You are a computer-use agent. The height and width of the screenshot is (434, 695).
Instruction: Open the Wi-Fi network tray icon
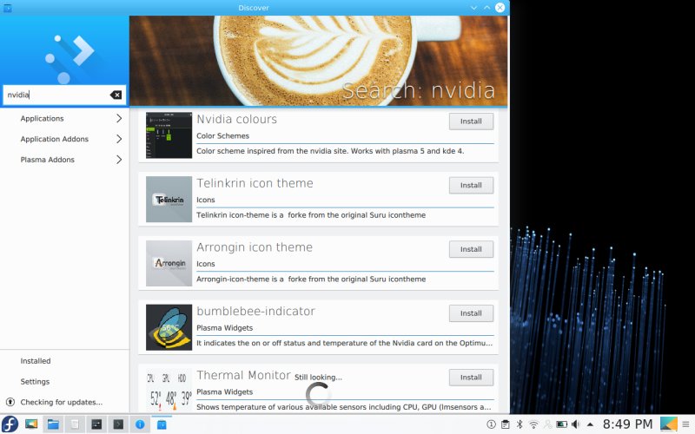533,424
